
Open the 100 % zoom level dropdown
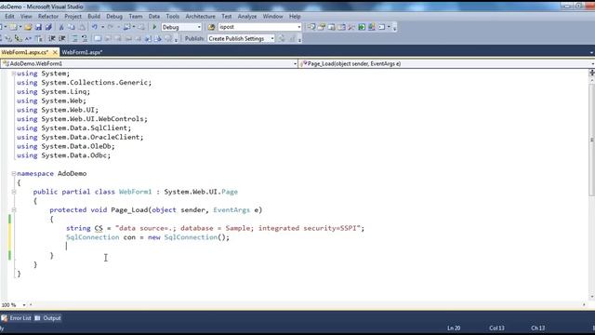pos(24,305)
